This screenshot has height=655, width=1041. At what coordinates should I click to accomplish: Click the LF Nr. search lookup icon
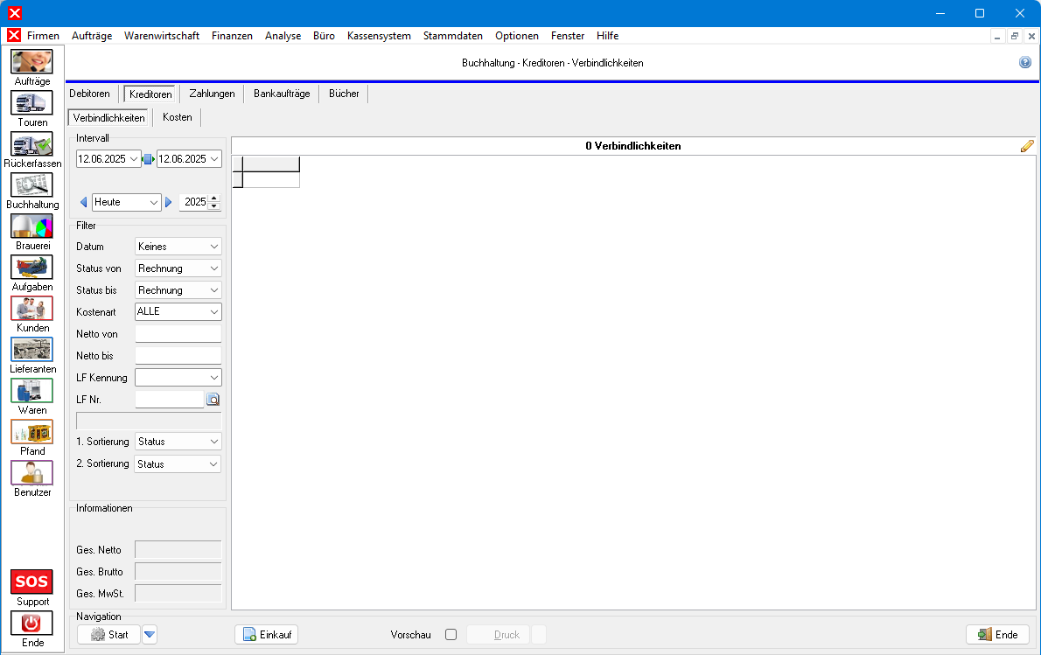point(213,400)
